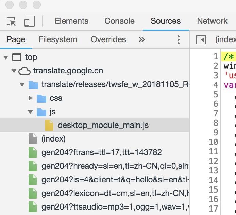Collapse the js folder arrow
The width and height of the screenshot is (236, 215).
tap(30, 112)
